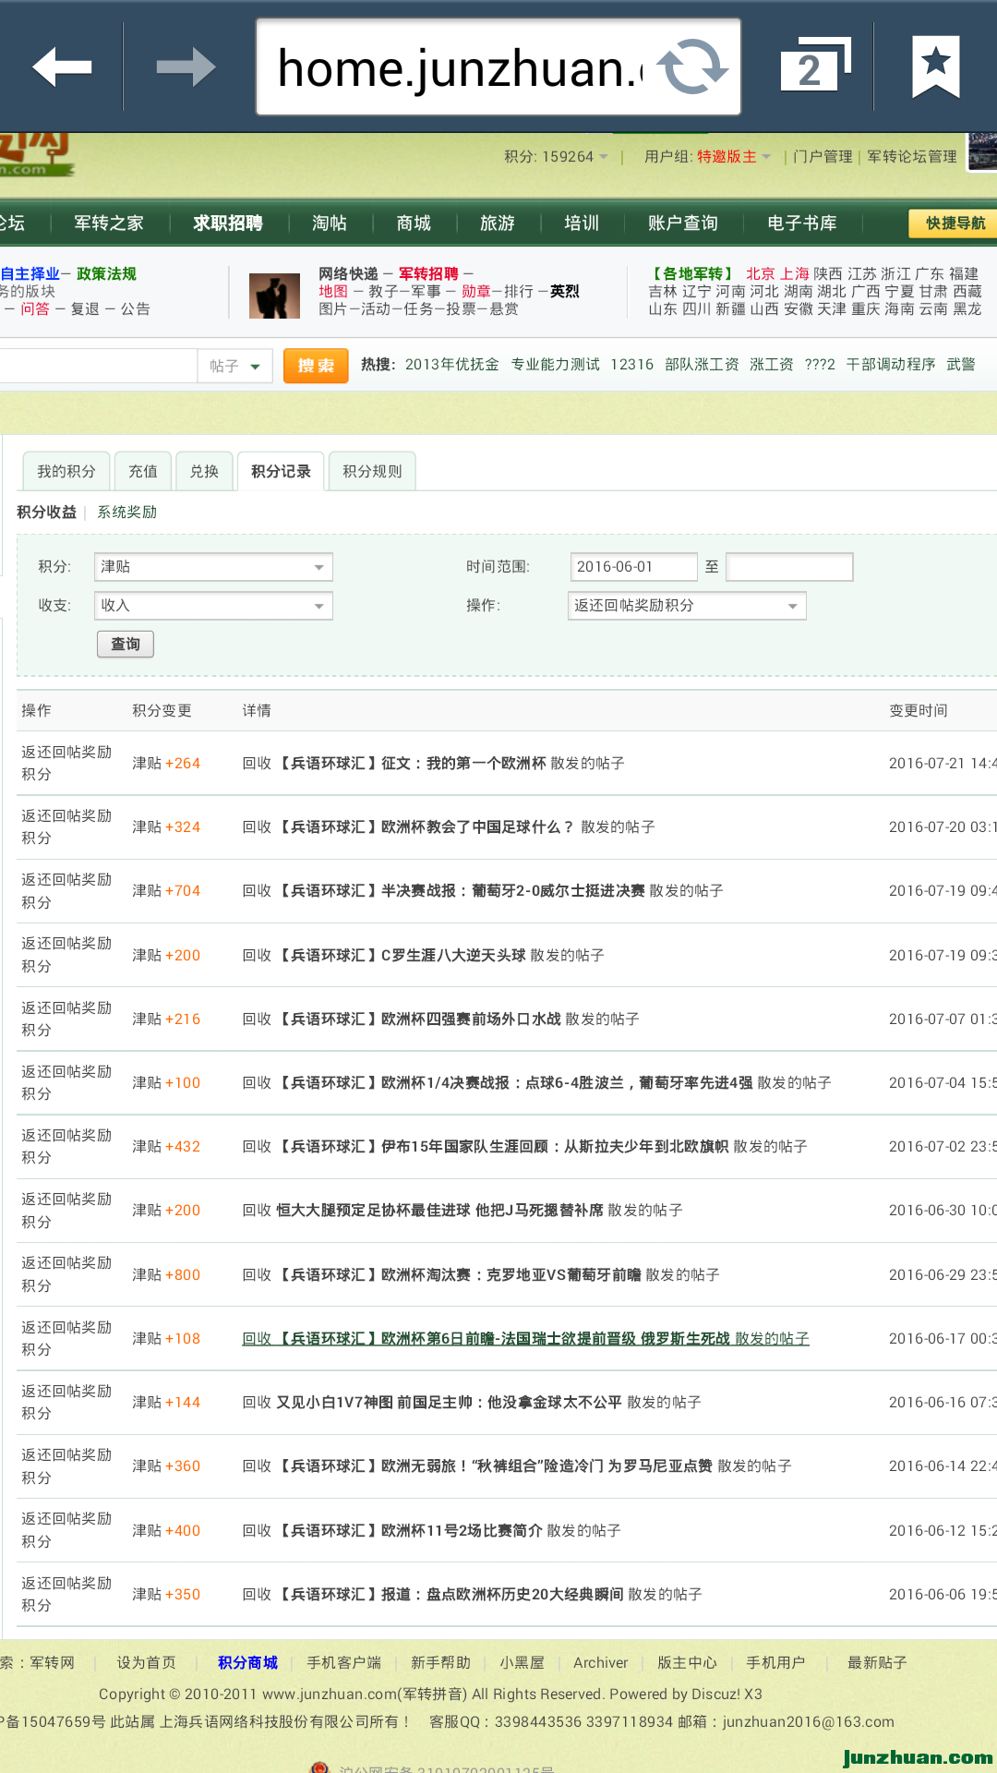Switch to the 兑换 tab
The height and width of the screenshot is (1773, 997).
[x=204, y=471]
